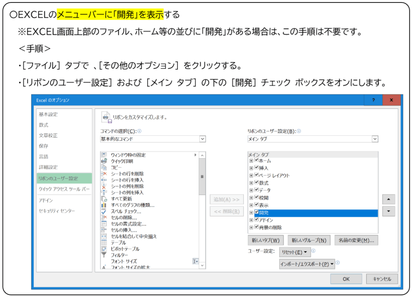
Task: Select the PivotTable (ピボットテーブル) icon
Action: (x=104, y=249)
